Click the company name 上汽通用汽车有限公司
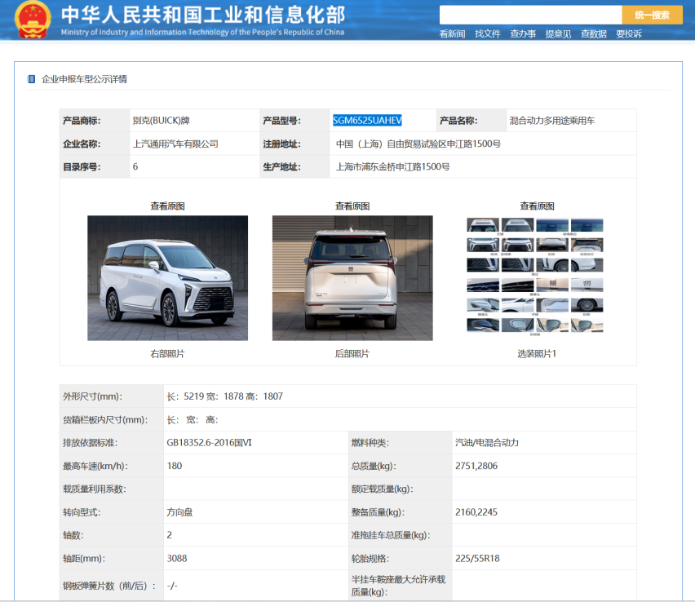Image resolution: width=695 pixels, height=602 pixels. tap(175, 144)
